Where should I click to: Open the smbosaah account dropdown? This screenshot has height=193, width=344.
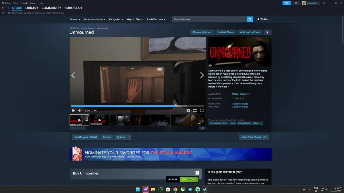tap(310, 3)
